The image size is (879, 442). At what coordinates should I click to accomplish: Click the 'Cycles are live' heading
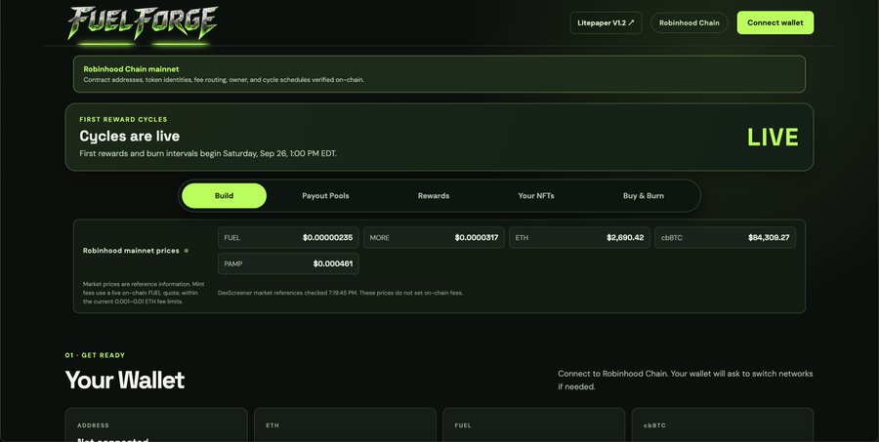130,137
